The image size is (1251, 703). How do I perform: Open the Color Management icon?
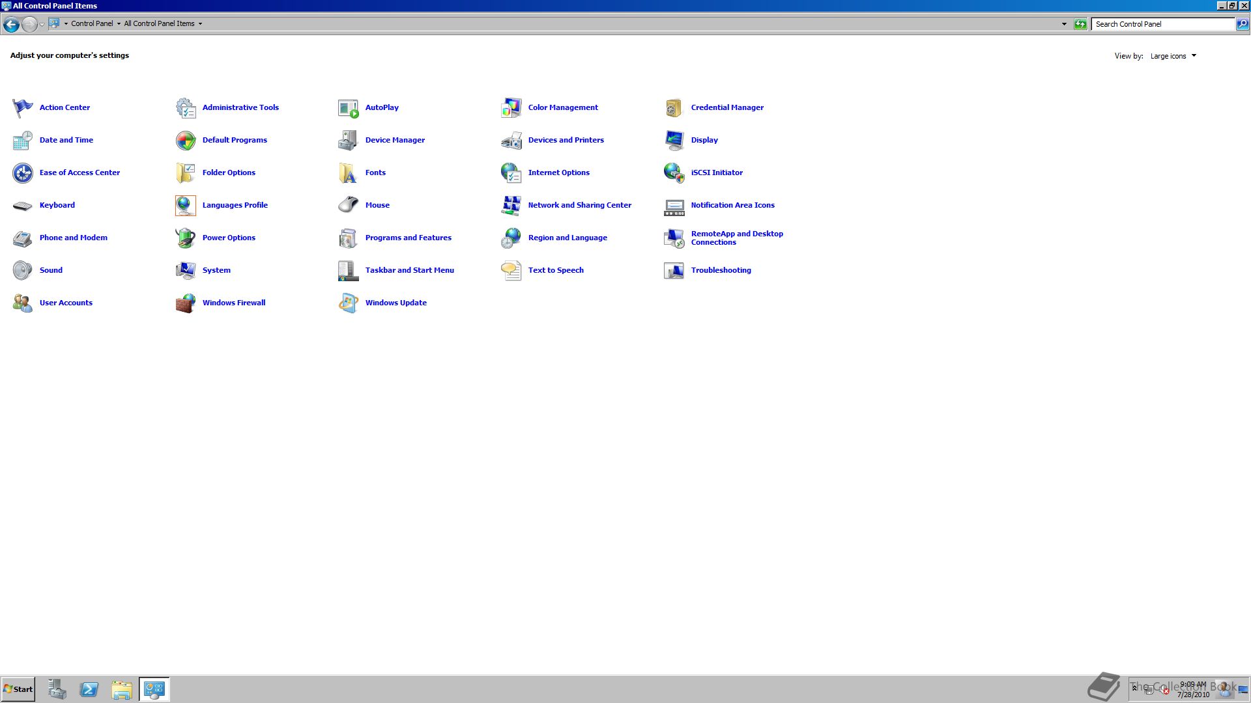[x=511, y=107]
